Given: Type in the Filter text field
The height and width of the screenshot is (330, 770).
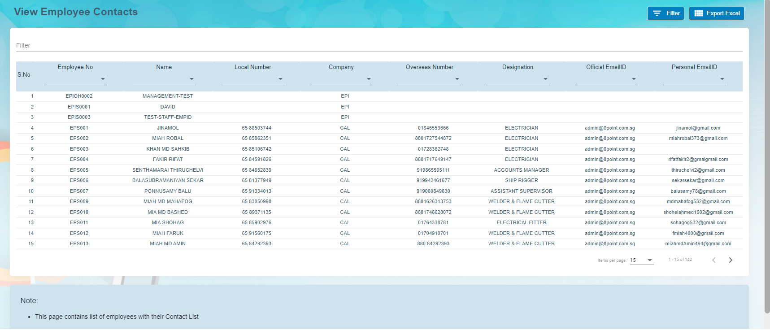Looking at the screenshot, I should [379, 45].
